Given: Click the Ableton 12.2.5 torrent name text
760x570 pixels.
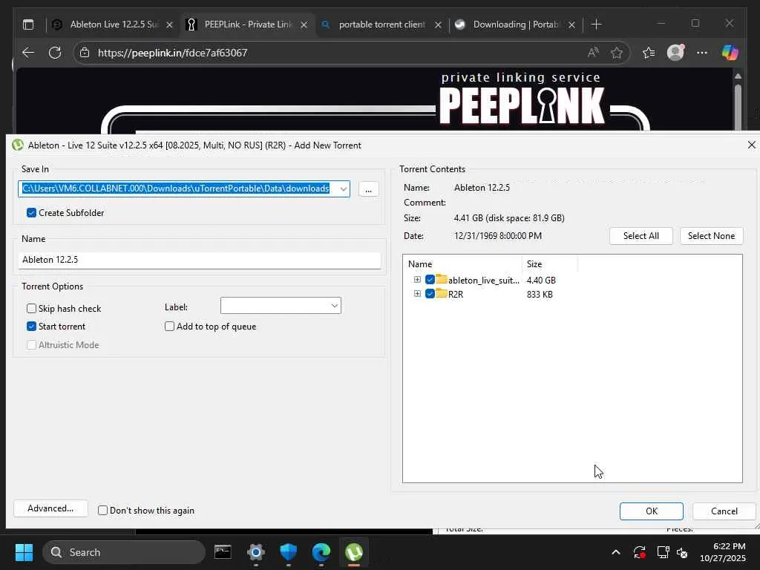Looking at the screenshot, I should (482, 188).
